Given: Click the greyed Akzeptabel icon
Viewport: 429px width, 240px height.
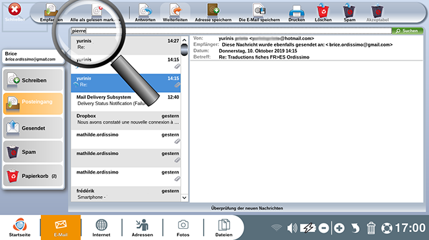Looking at the screenshot, I should (x=378, y=11).
